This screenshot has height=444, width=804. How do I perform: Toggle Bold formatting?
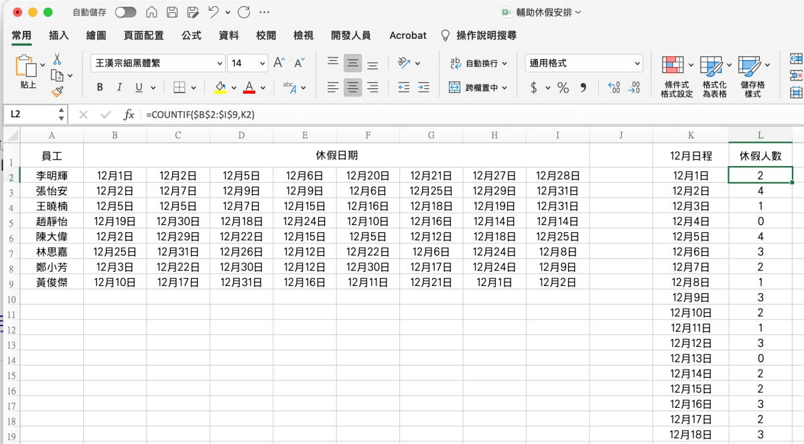tap(100, 87)
